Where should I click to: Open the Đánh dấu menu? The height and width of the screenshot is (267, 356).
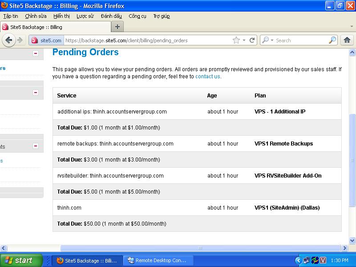(111, 16)
